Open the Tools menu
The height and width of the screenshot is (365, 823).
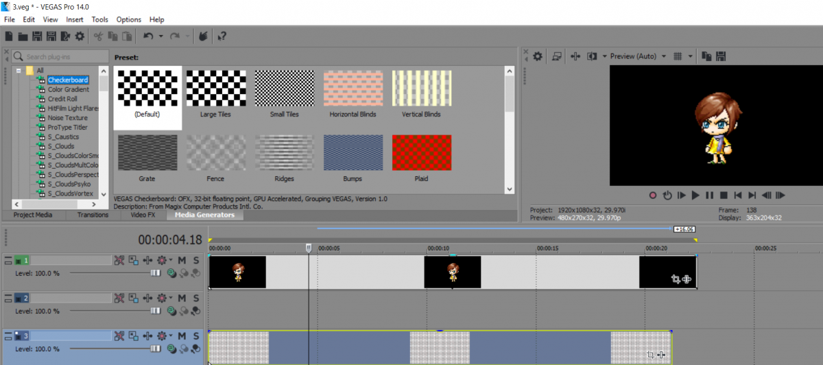[x=99, y=19]
